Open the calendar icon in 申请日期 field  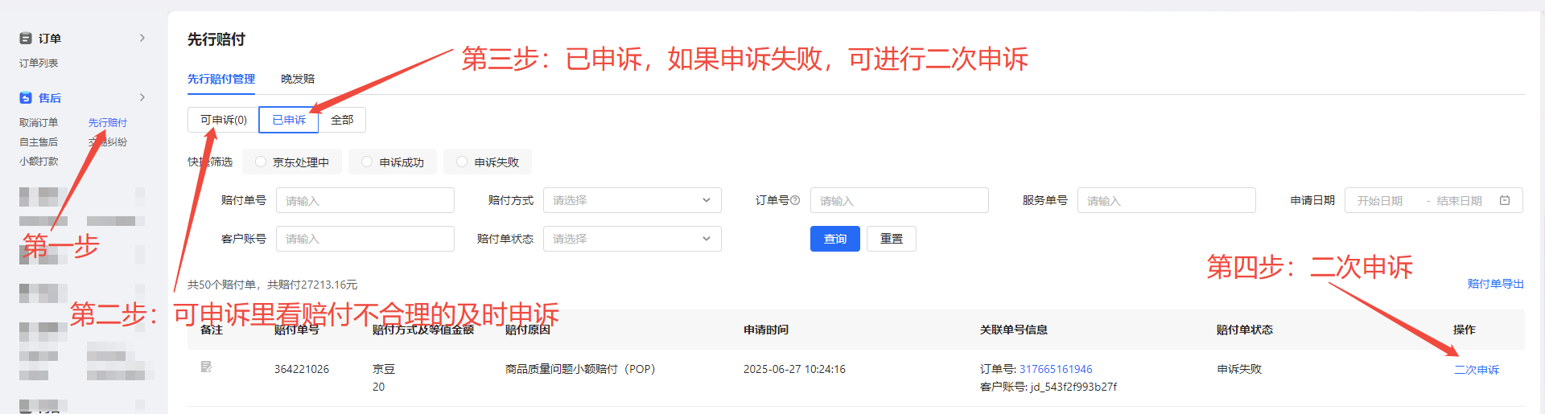pyautogui.click(x=1505, y=200)
